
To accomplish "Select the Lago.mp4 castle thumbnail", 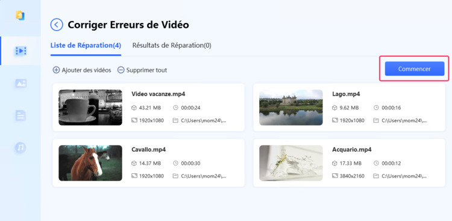I will [x=291, y=107].
